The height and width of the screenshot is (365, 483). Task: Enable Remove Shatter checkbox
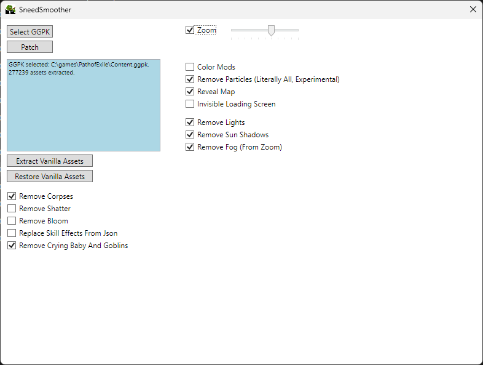(x=12, y=209)
